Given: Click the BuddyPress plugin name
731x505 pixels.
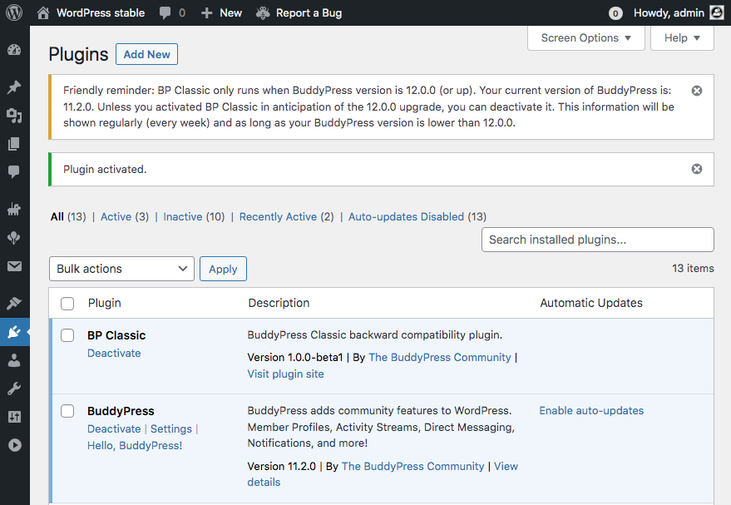Looking at the screenshot, I should coord(121,411).
